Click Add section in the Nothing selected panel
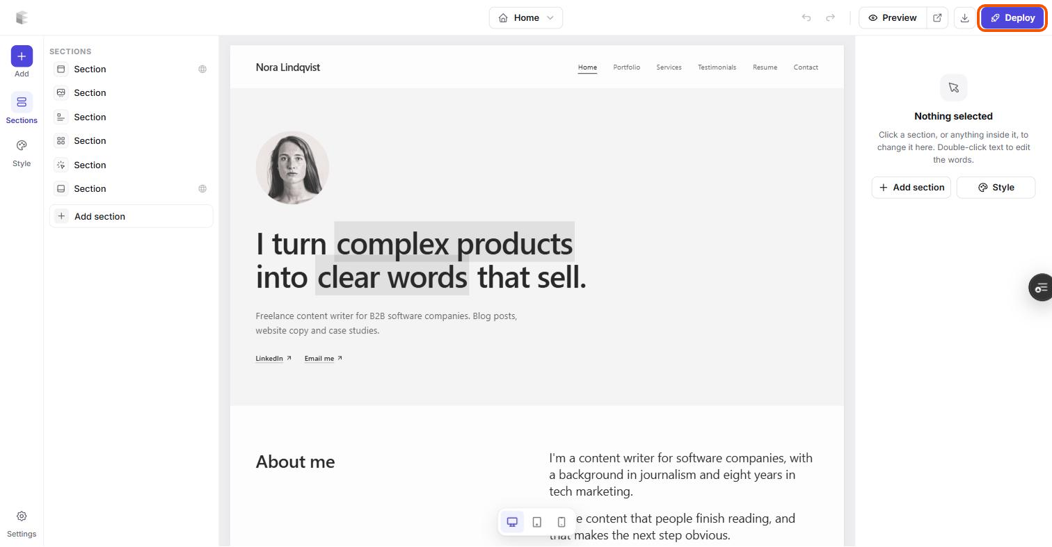Viewport: 1052px width, 547px height. (x=911, y=188)
